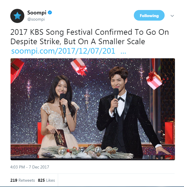Click the gift box at the photo's top center
The image size is (184, 187).
point(79,67)
